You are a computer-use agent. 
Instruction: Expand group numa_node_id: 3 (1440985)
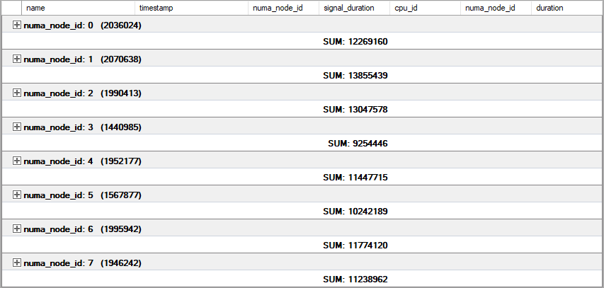coord(17,127)
